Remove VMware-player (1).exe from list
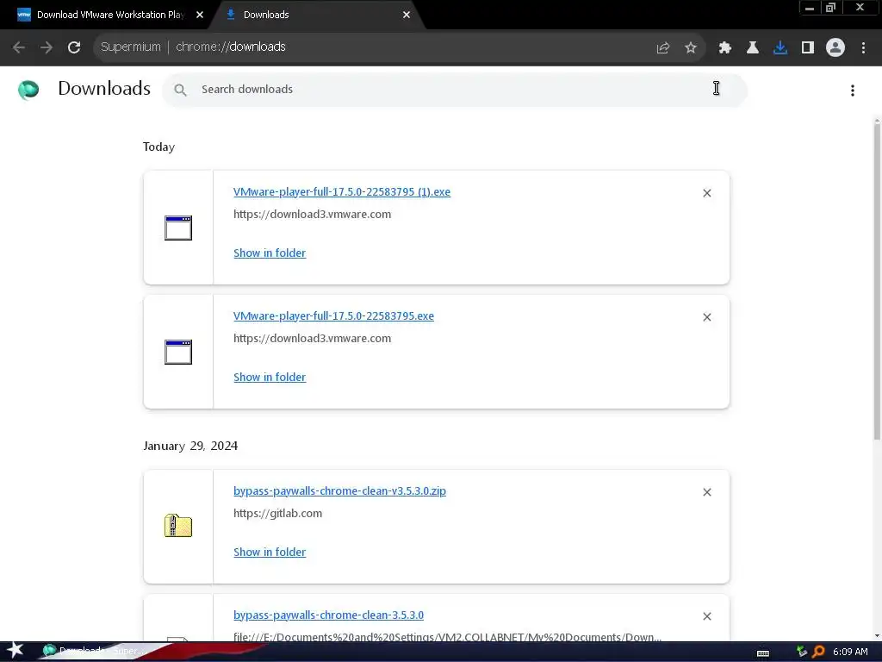The image size is (882, 662). click(707, 193)
